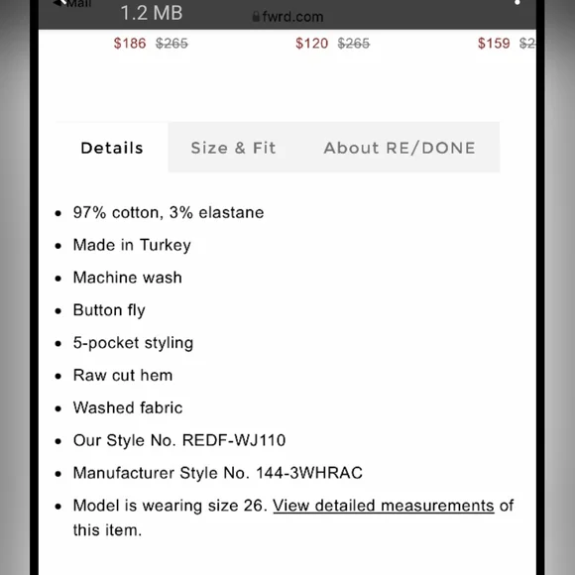Tap the $186 sale price item
This screenshot has height=575, width=575.
130,44
